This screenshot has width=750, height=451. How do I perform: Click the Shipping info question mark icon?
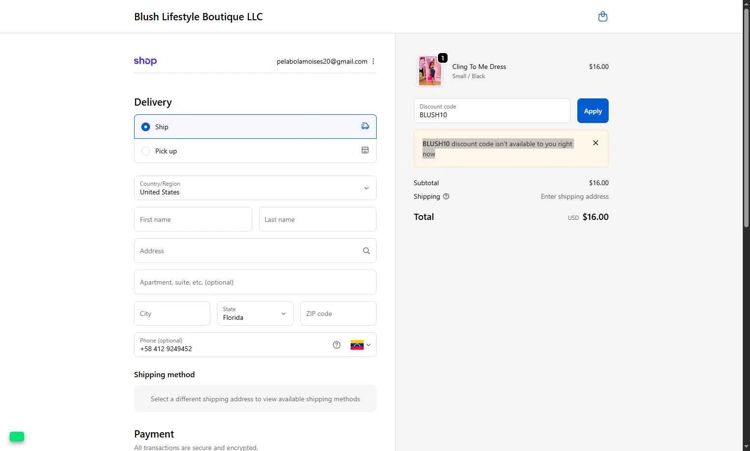(x=446, y=196)
